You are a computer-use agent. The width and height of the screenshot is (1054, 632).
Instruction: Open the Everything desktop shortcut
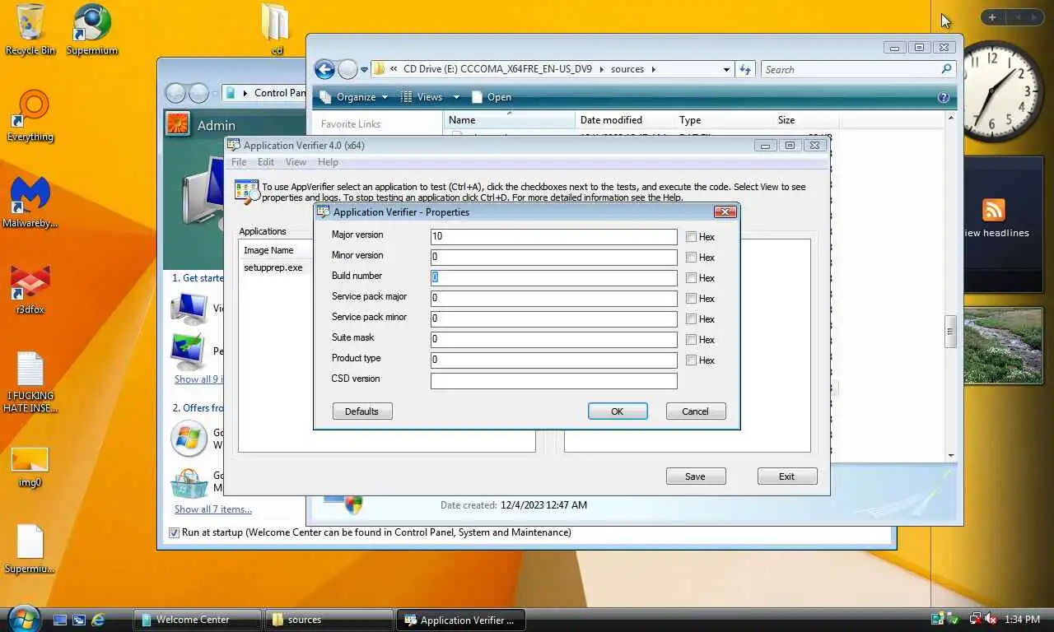30,115
